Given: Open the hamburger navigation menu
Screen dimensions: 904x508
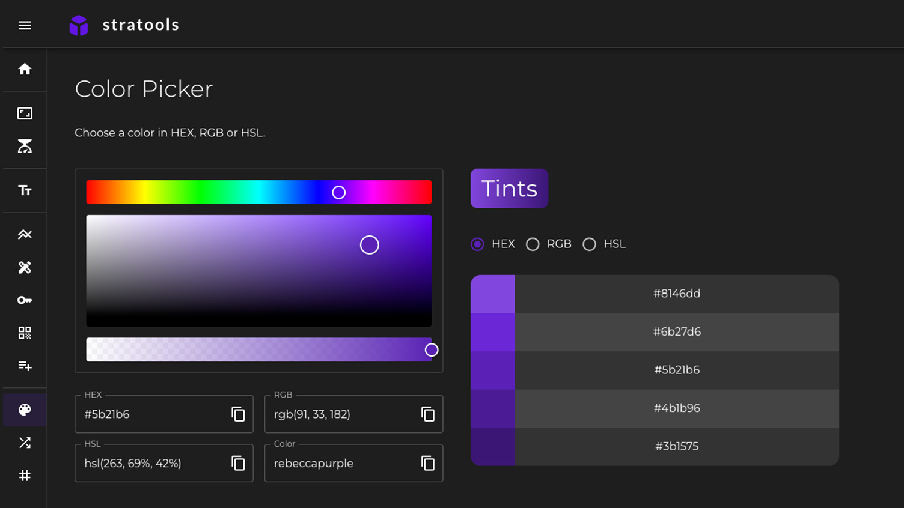Looking at the screenshot, I should 24,25.
